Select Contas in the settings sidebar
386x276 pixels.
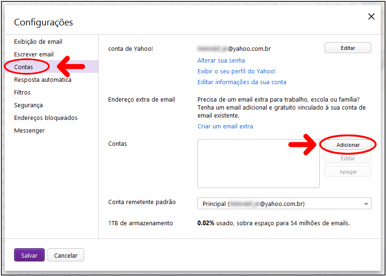coord(24,67)
